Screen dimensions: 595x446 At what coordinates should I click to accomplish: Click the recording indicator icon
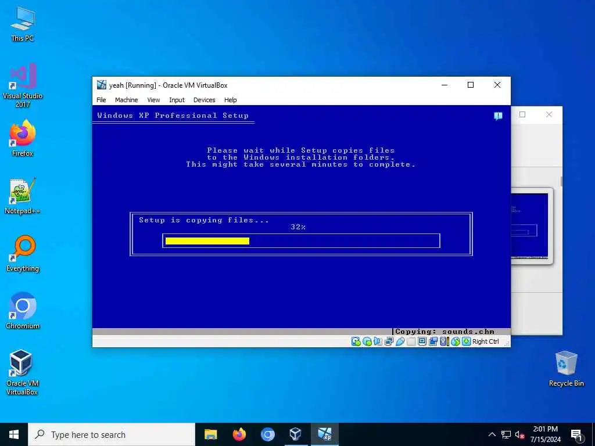coord(433,341)
